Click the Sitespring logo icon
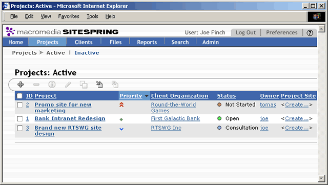Viewport: 328px width, 185px height. (10, 32)
